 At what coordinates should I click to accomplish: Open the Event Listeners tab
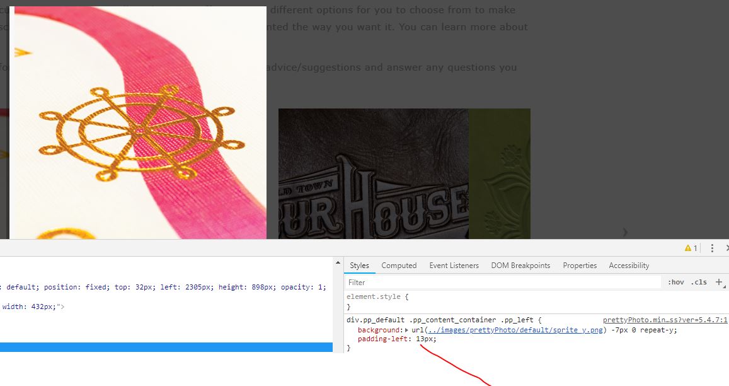454,266
